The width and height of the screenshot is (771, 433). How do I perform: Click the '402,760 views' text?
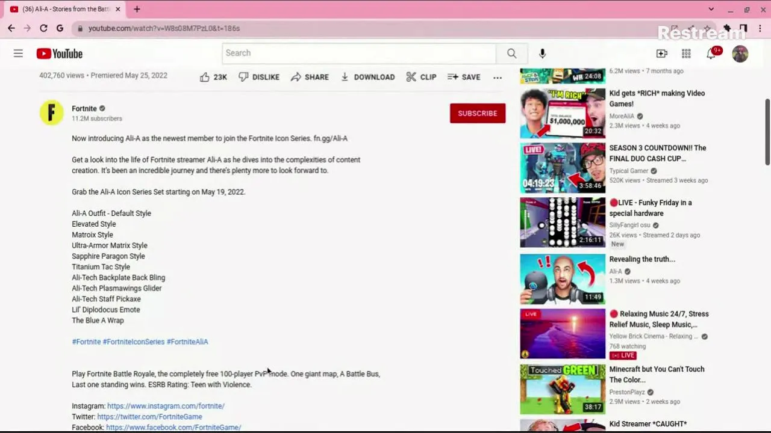(61, 76)
